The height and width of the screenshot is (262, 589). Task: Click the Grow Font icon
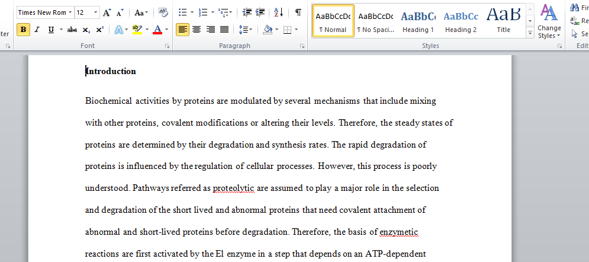click(107, 12)
